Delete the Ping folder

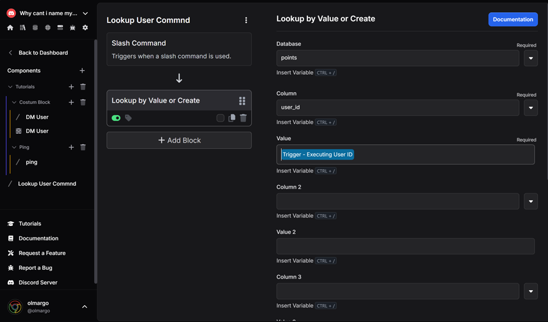(83, 147)
